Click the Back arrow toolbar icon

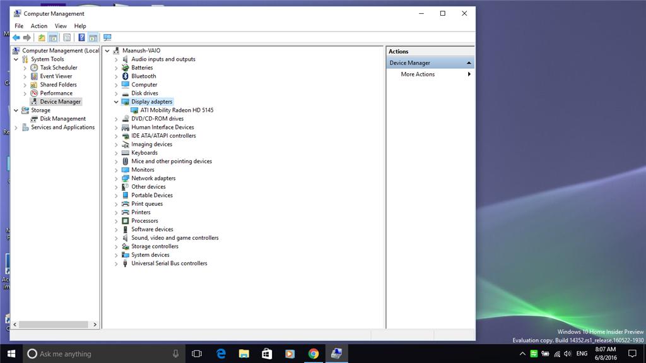click(16, 37)
